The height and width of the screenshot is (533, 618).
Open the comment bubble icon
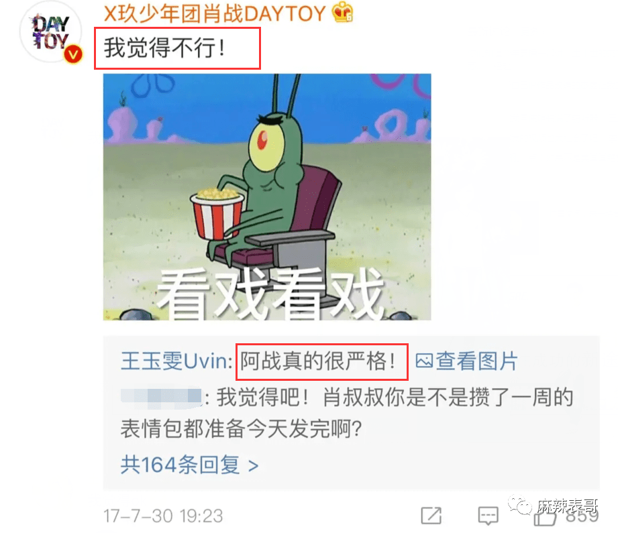coord(488,516)
